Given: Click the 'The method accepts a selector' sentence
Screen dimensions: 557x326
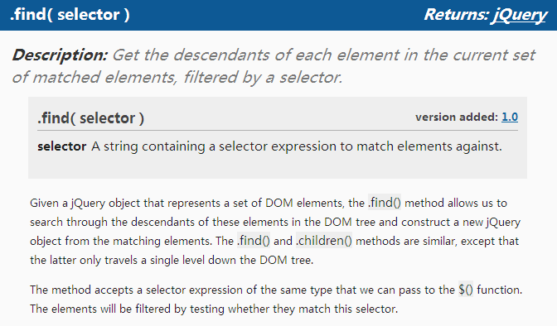Looking at the screenshot, I should tap(276, 290).
